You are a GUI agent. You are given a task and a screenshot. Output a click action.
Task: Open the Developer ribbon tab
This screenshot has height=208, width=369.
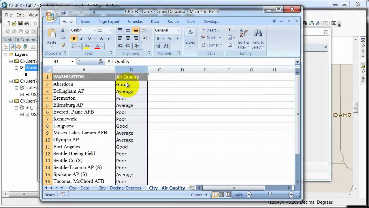pyautogui.click(x=212, y=21)
